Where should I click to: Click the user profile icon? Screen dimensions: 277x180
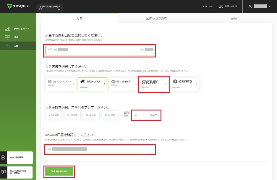pyautogui.click(x=250, y=6)
